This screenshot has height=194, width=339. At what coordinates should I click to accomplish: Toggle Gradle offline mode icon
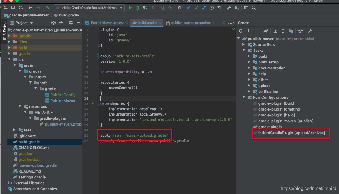pyautogui.click(x=300, y=31)
